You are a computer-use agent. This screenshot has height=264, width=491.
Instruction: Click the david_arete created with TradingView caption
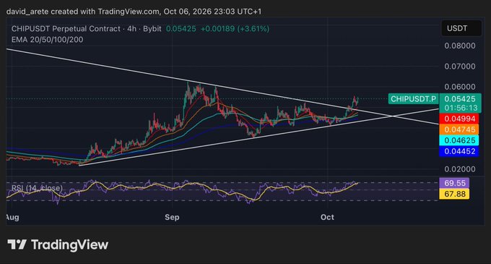tap(134, 12)
